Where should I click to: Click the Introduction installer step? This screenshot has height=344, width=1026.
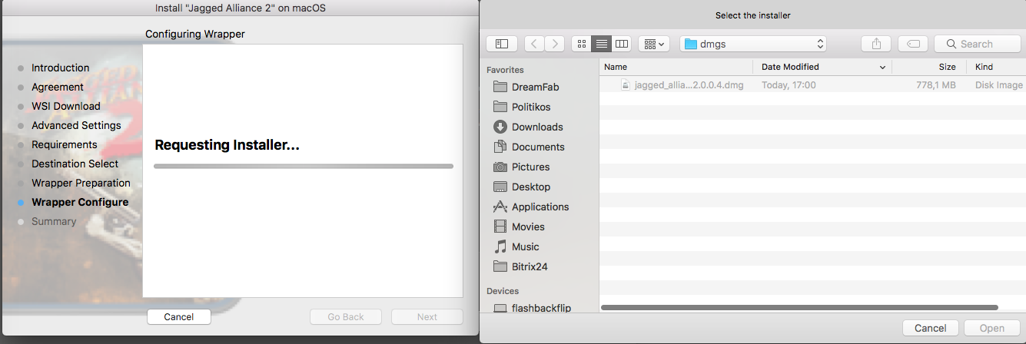pos(60,68)
